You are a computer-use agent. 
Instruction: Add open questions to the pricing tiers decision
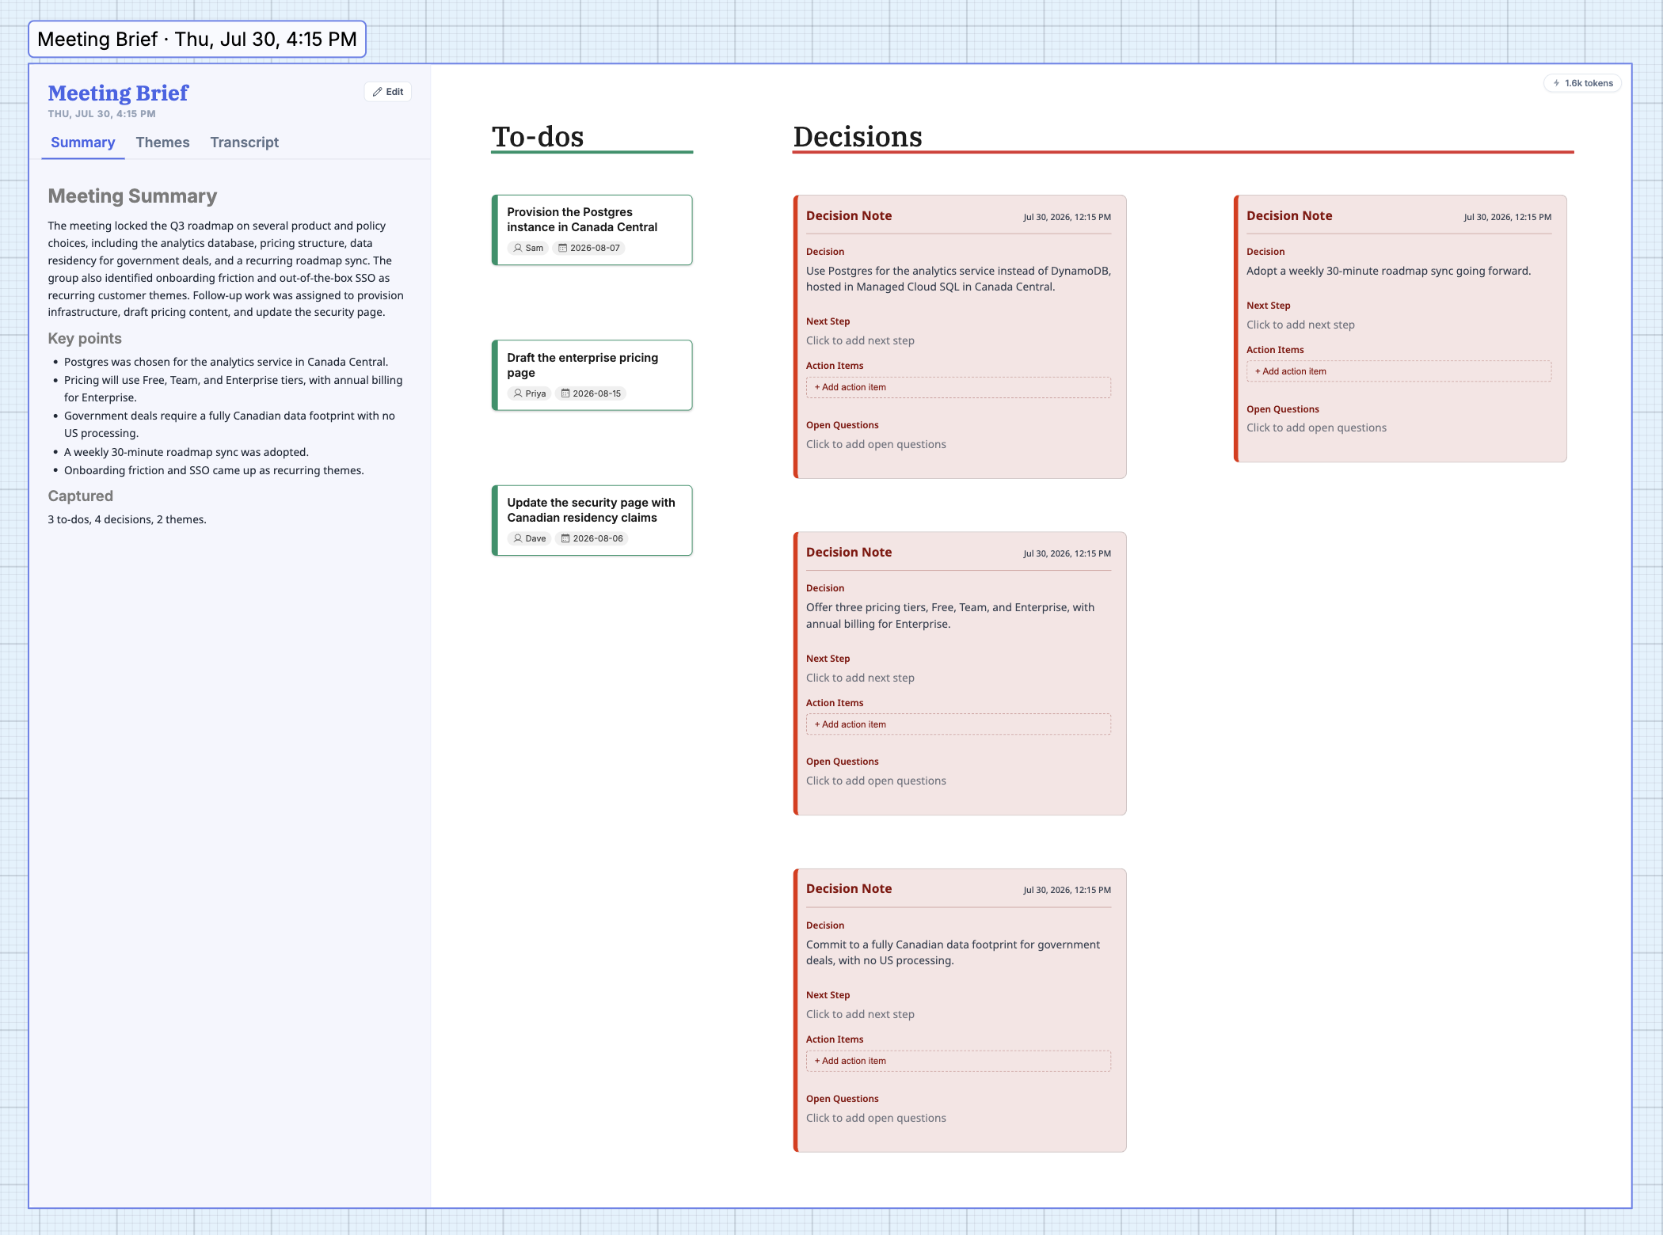(x=876, y=781)
